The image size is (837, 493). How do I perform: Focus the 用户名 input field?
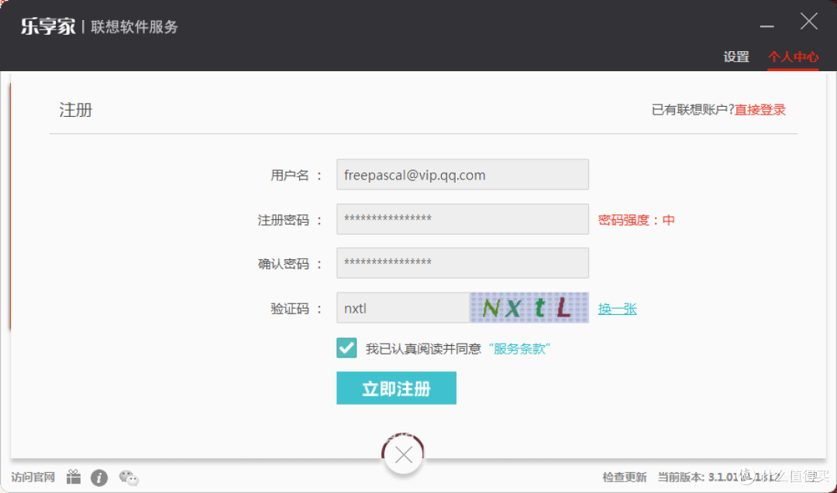click(463, 174)
